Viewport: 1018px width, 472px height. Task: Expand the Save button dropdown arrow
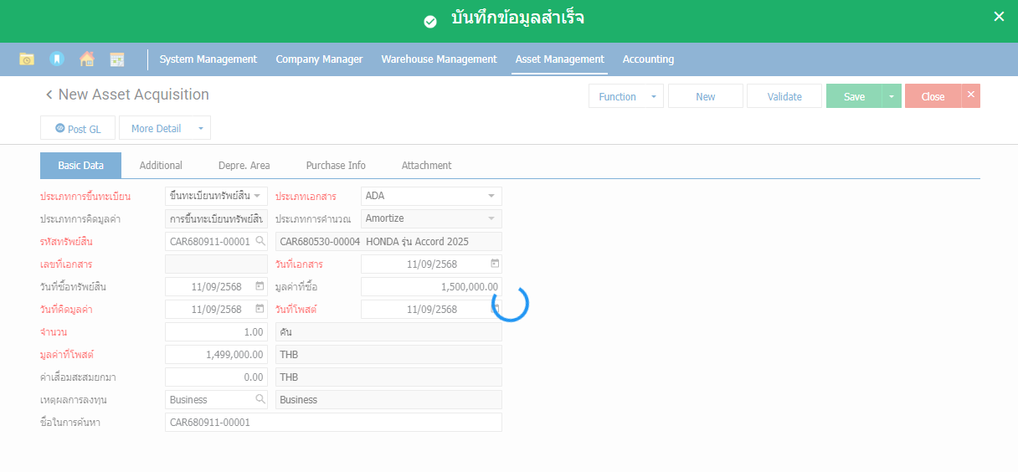tap(891, 97)
